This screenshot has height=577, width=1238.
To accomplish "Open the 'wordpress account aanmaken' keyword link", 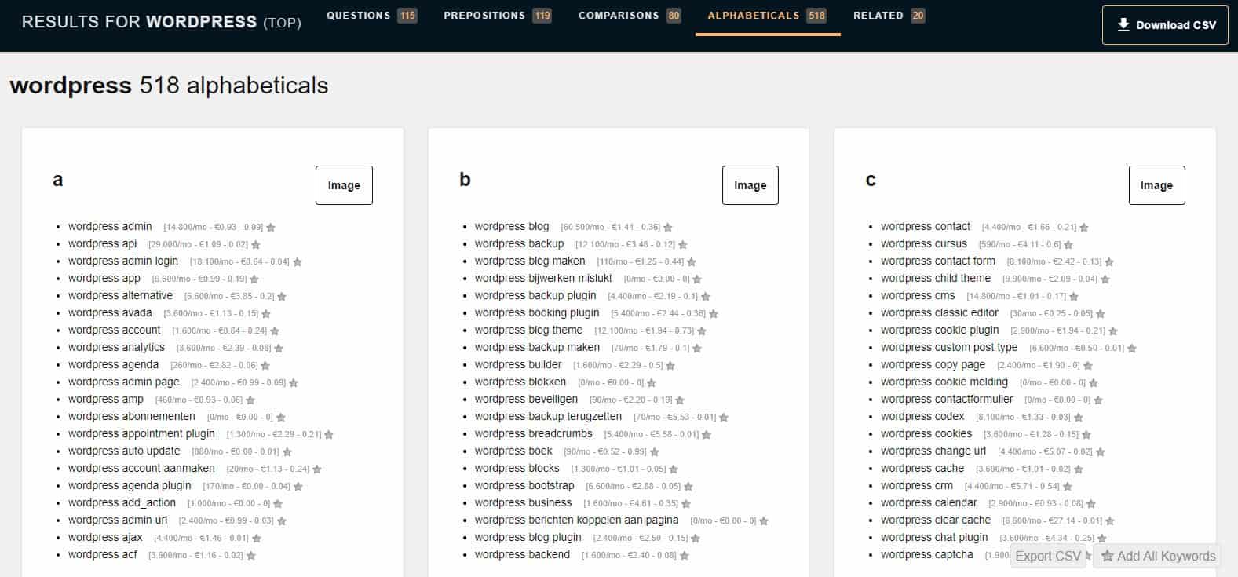I will point(141,468).
